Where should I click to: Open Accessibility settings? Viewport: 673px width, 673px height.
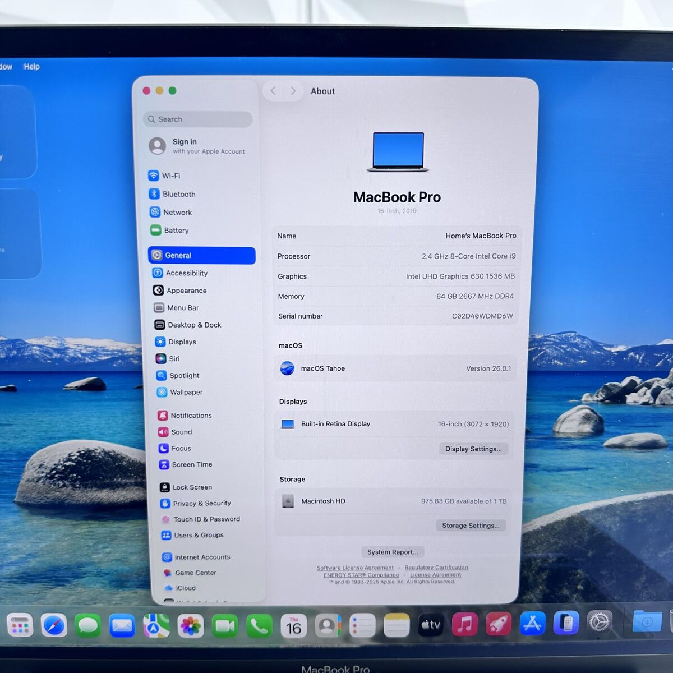pyautogui.click(x=186, y=273)
